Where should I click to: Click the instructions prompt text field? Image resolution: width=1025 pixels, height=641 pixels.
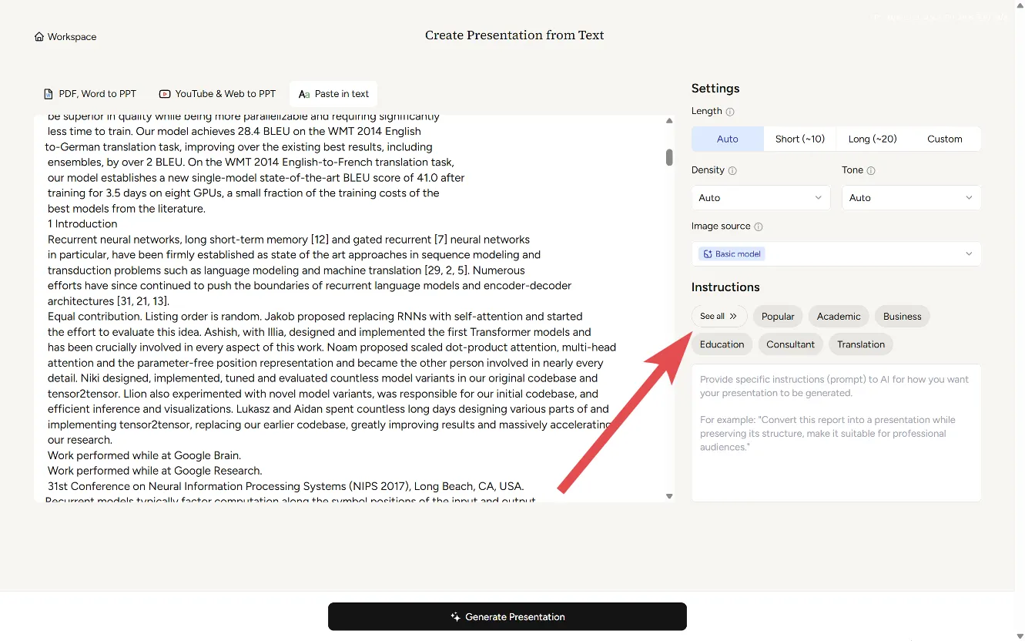point(836,431)
